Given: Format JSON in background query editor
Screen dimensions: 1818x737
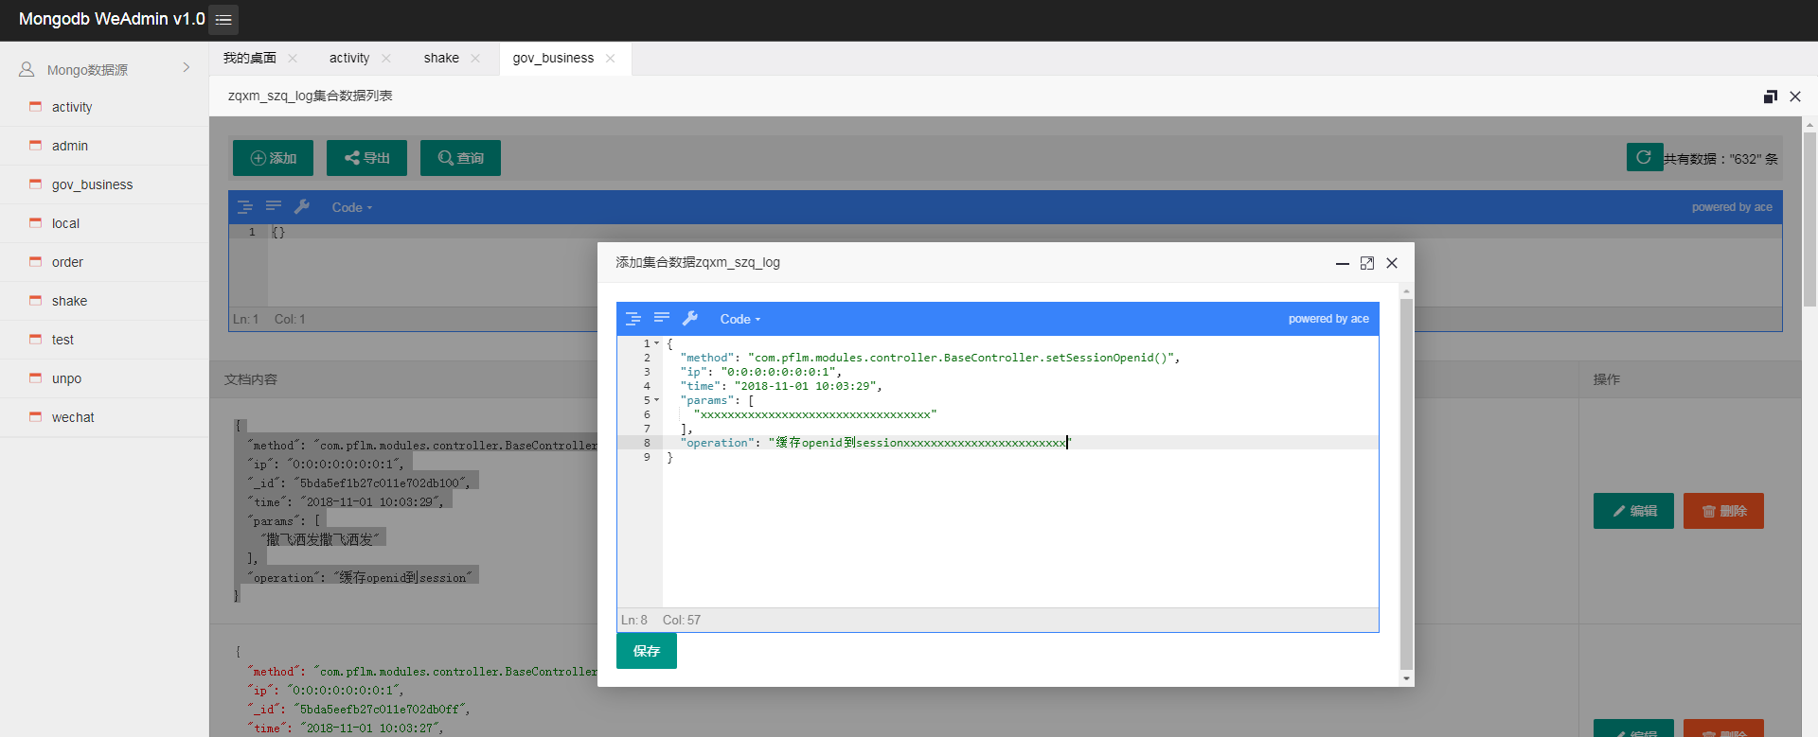Looking at the screenshot, I should 245,207.
